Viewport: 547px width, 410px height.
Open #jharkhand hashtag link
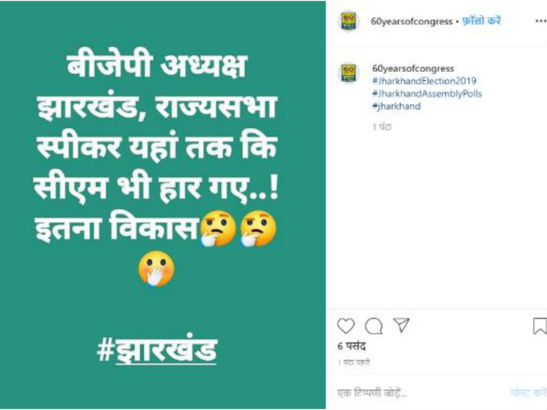pos(396,106)
